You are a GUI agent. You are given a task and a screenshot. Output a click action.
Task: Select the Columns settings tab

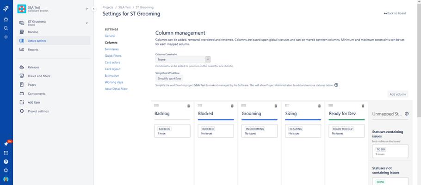111,43
